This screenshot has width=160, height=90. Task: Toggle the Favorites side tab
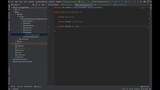coord(9,80)
